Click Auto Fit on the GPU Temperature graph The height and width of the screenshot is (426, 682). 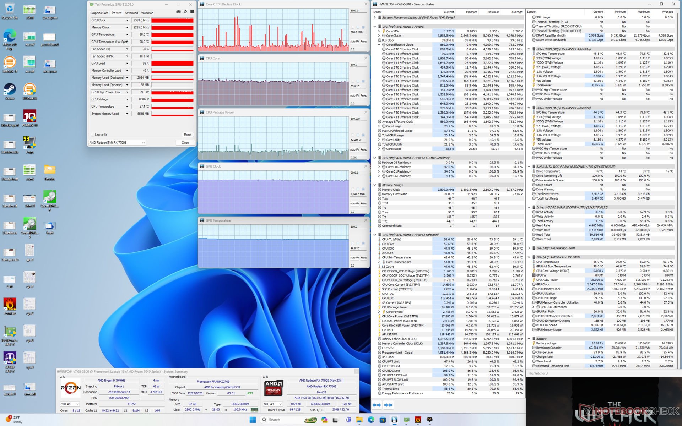click(x=354, y=258)
